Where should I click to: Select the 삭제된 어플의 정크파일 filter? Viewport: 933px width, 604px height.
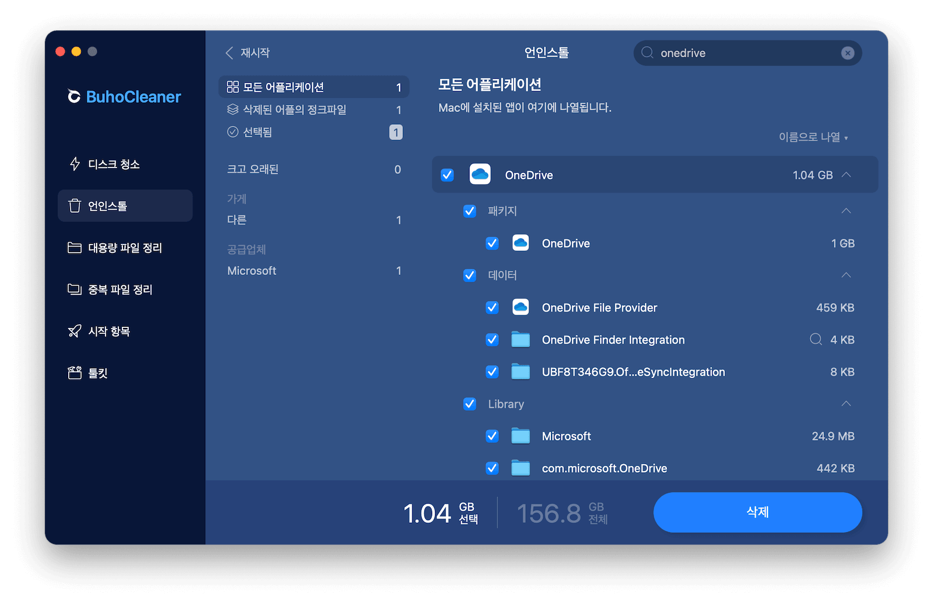(x=314, y=109)
